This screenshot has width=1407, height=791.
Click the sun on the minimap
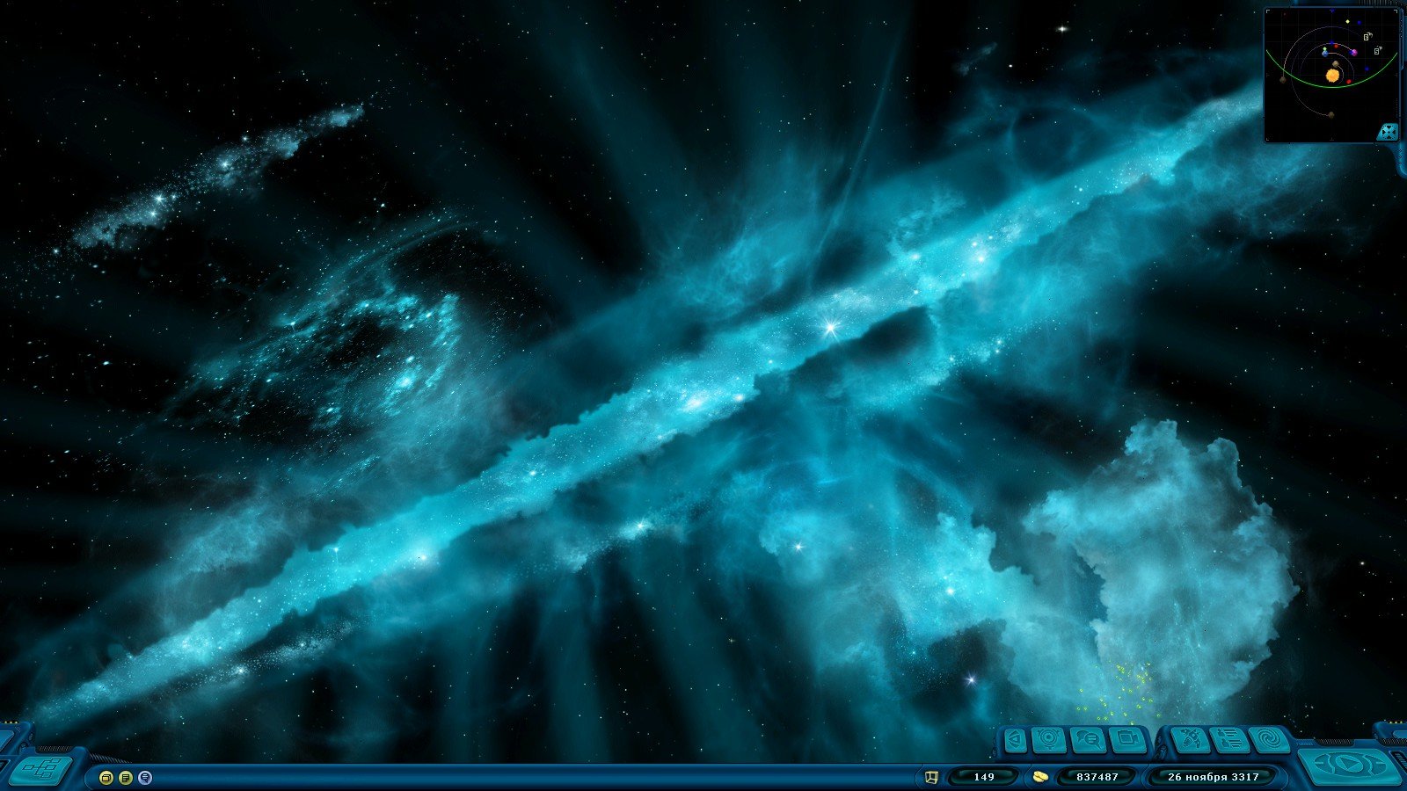click(1333, 76)
